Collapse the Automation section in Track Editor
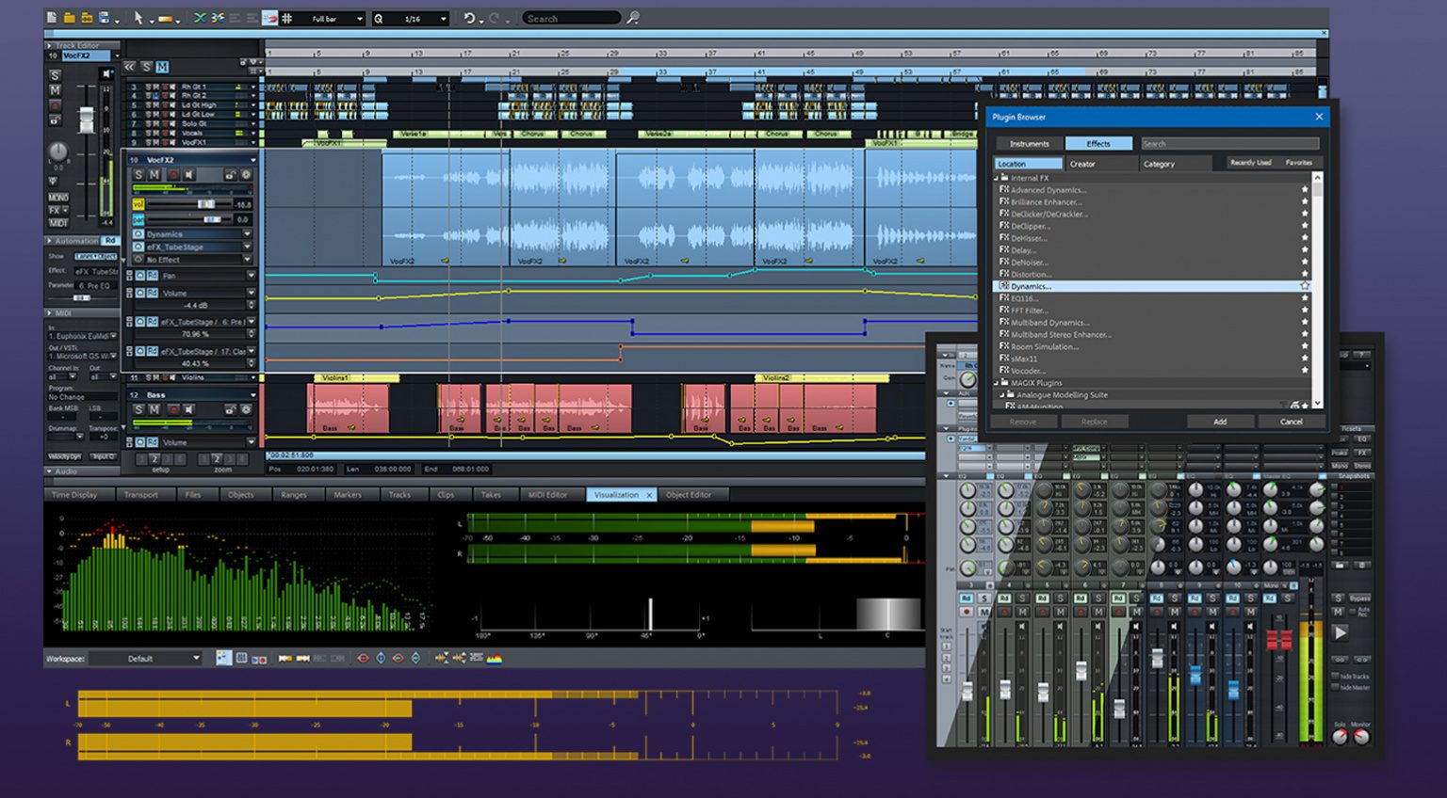 point(49,241)
